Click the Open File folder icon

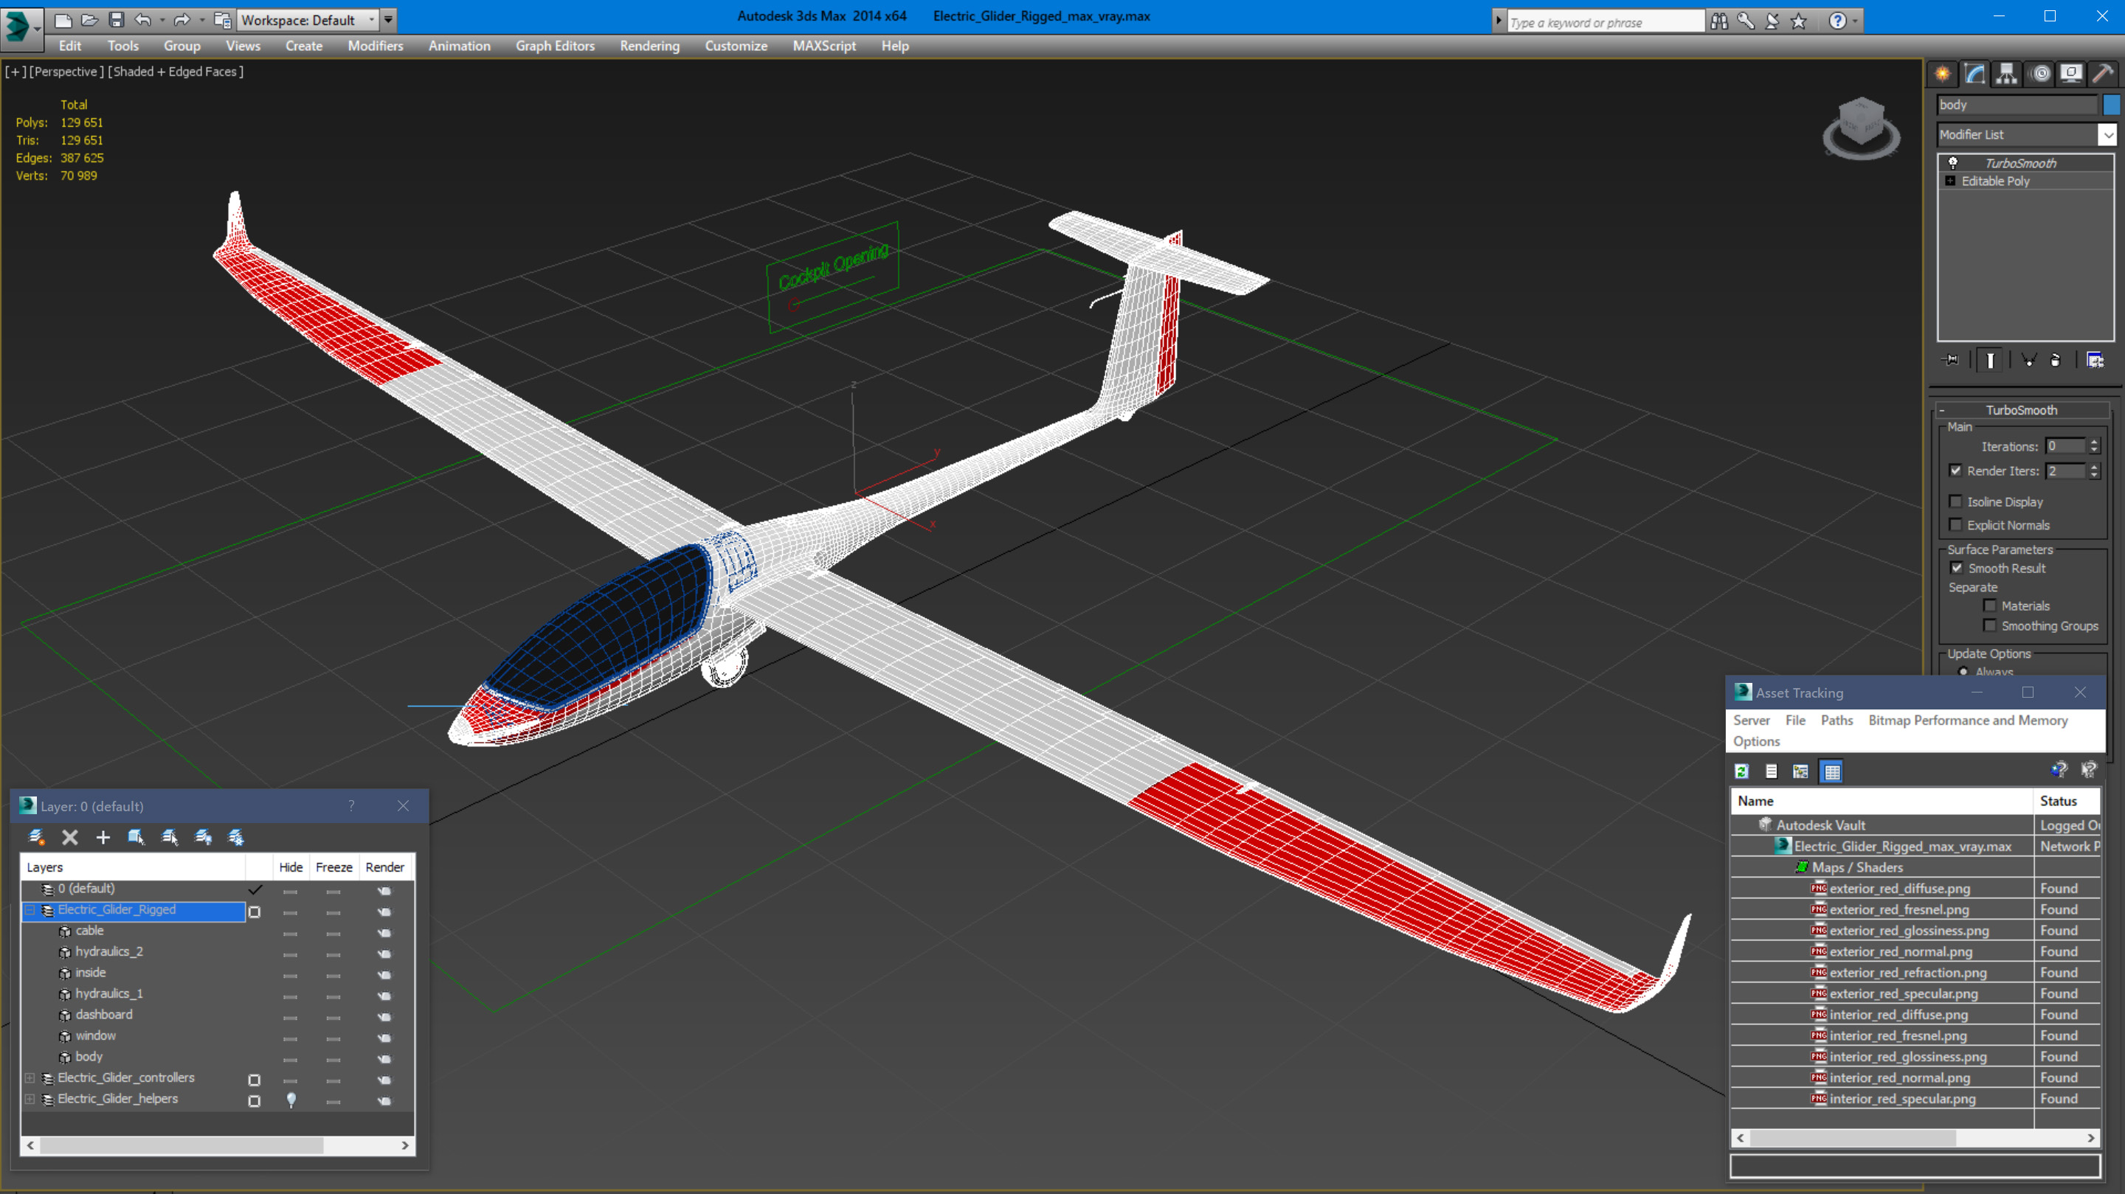90,20
